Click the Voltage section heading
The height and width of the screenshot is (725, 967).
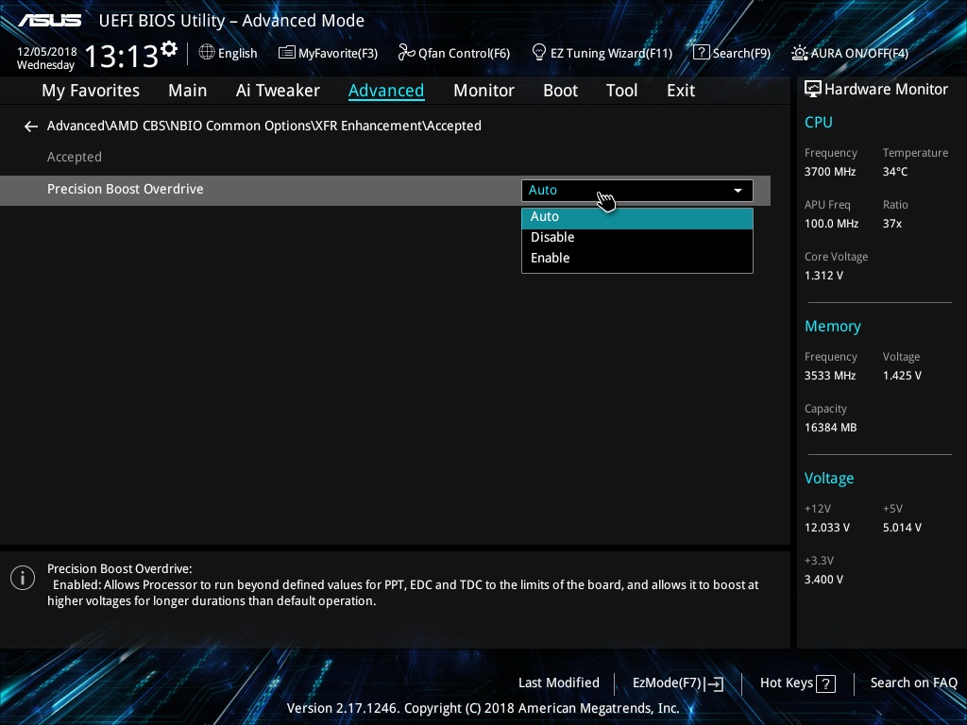tap(829, 479)
